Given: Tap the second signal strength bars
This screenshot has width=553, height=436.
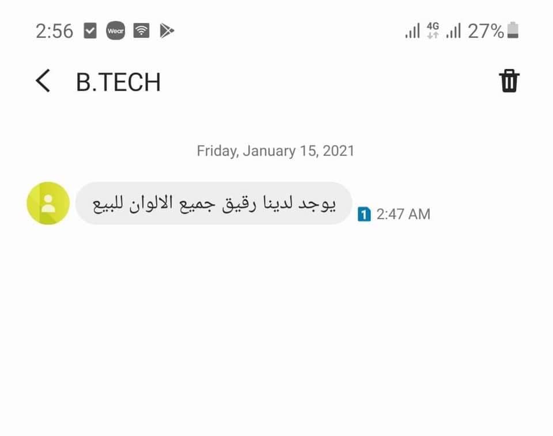Looking at the screenshot, I should coord(453,30).
